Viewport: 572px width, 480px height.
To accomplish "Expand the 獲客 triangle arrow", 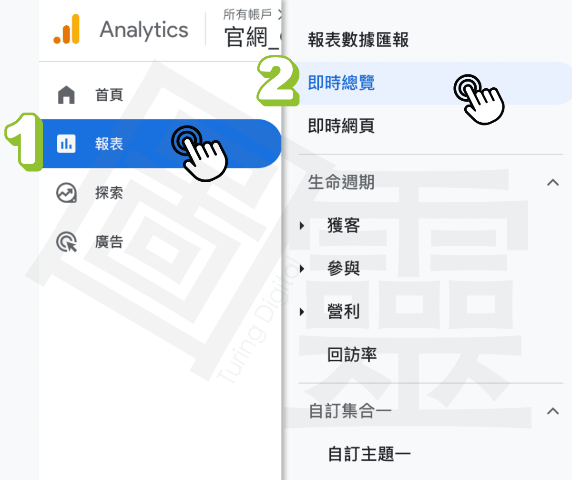I will [x=302, y=226].
